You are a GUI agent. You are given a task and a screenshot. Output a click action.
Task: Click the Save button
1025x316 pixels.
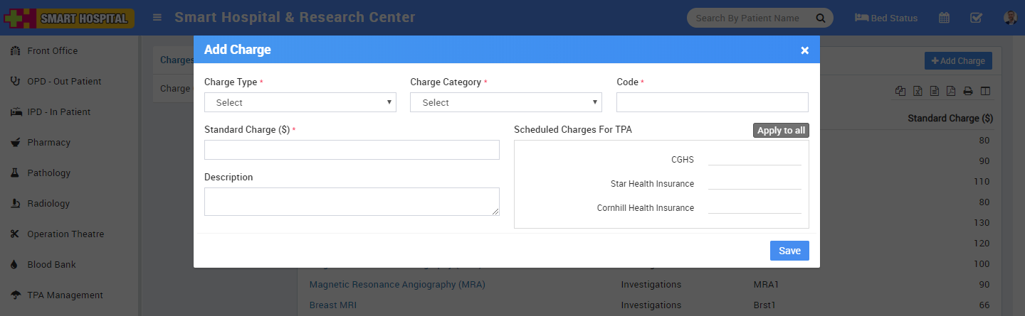(789, 251)
